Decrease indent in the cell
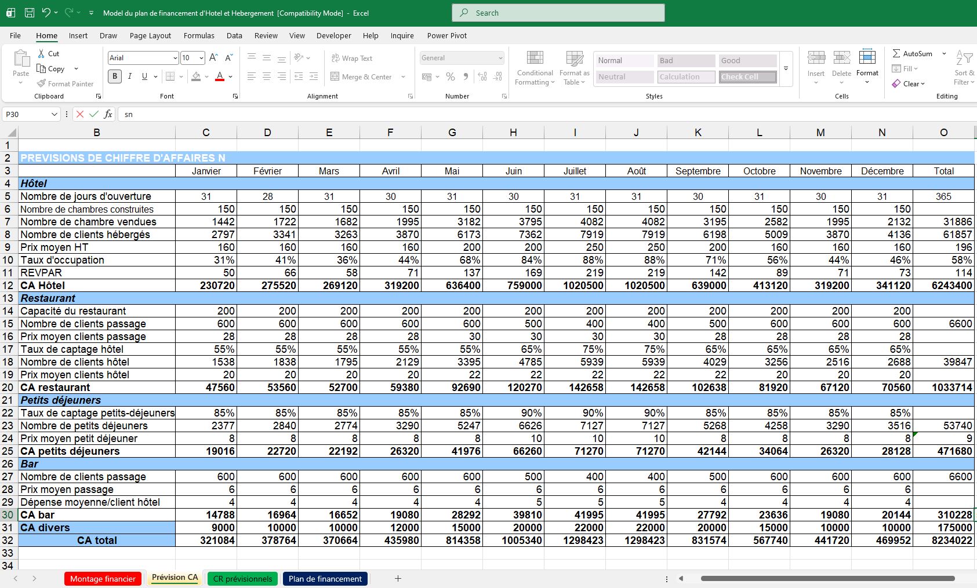 (x=299, y=76)
